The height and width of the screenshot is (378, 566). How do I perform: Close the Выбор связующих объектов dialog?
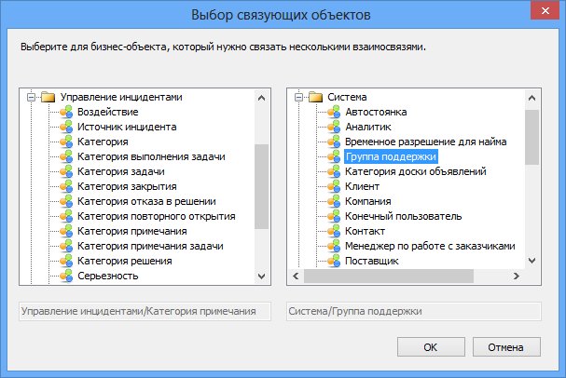pyautogui.click(x=545, y=10)
